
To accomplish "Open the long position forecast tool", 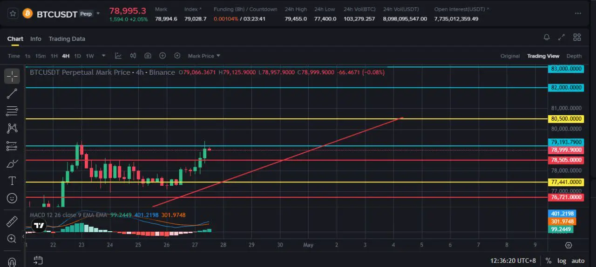I will point(12,146).
